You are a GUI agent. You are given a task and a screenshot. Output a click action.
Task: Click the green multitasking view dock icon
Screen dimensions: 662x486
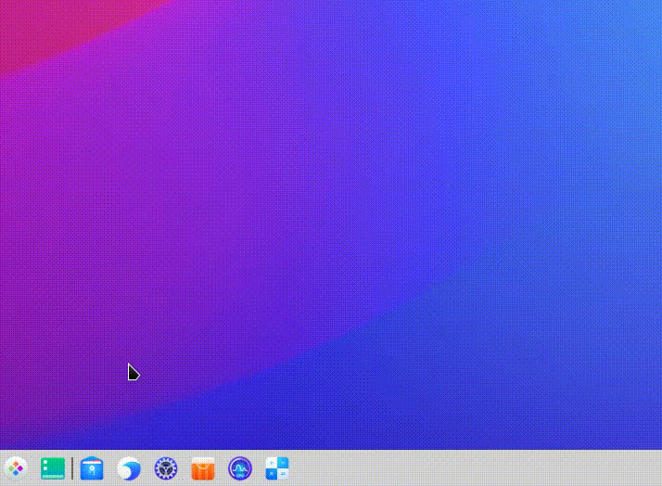click(53, 468)
